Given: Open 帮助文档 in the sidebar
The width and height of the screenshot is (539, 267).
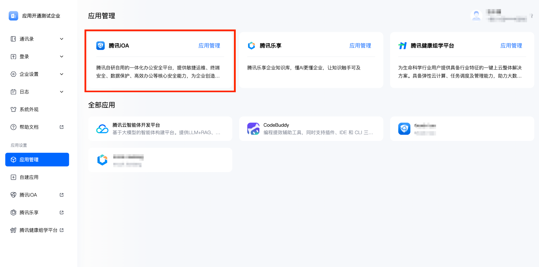Looking at the screenshot, I should (x=37, y=127).
